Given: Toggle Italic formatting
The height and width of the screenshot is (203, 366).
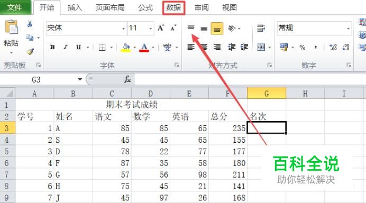Looking at the screenshot, I should click(66, 48).
